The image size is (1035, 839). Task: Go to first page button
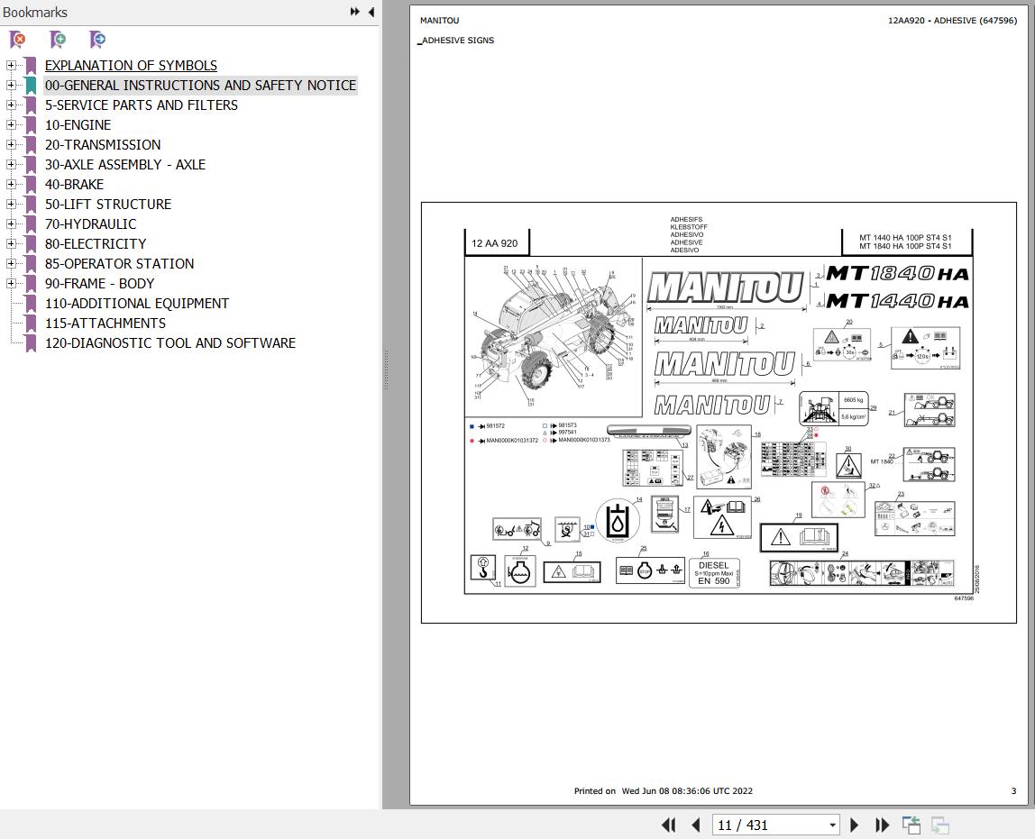pos(669,825)
